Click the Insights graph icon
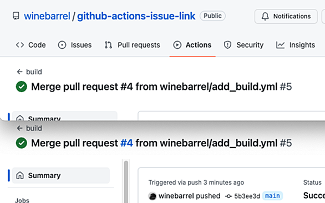Viewport: 325px width, 203px height. [x=280, y=45]
